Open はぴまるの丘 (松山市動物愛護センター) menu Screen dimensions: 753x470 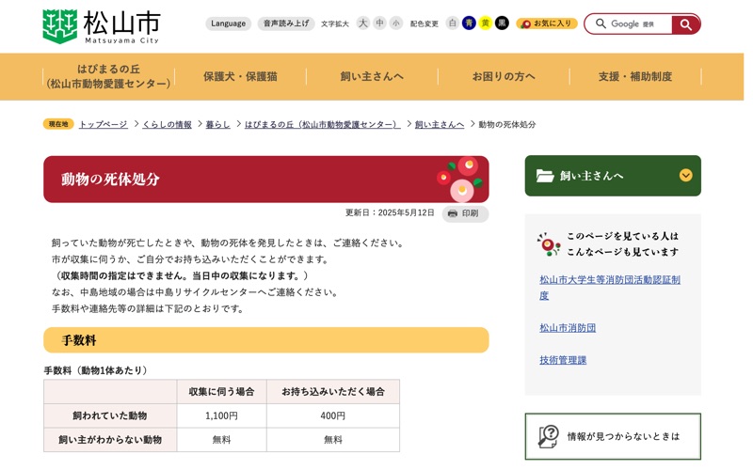pyautogui.click(x=108, y=76)
